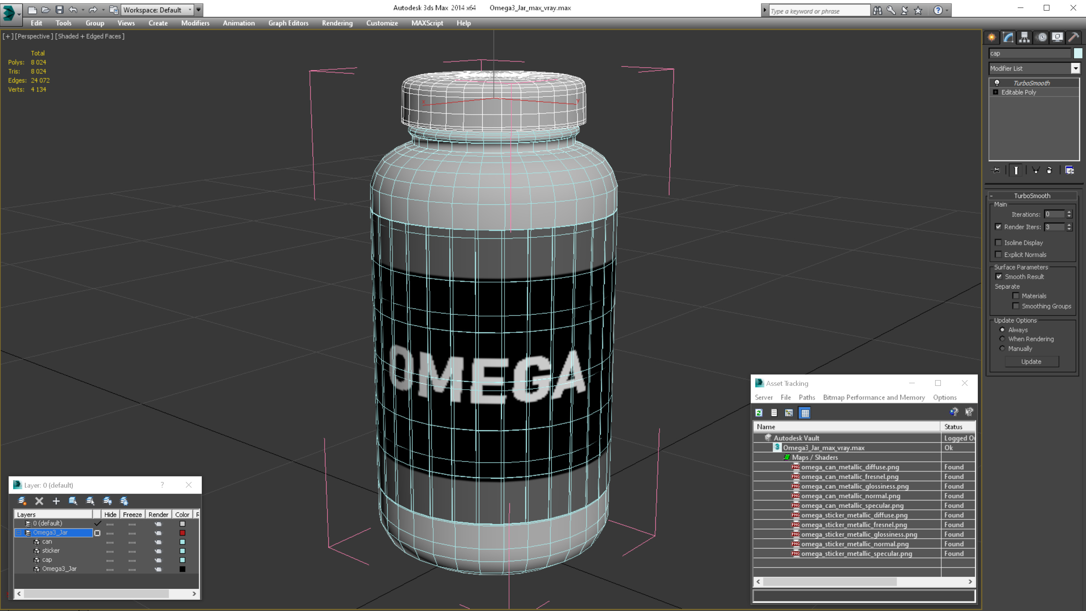Click the Status column header in Asset Tracking
This screenshot has width=1086, height=611.
(957, 427)
